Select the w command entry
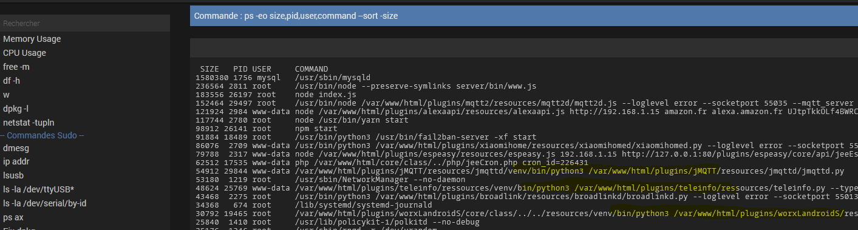This screenshot has width=858, height=230. click(6, 95)
